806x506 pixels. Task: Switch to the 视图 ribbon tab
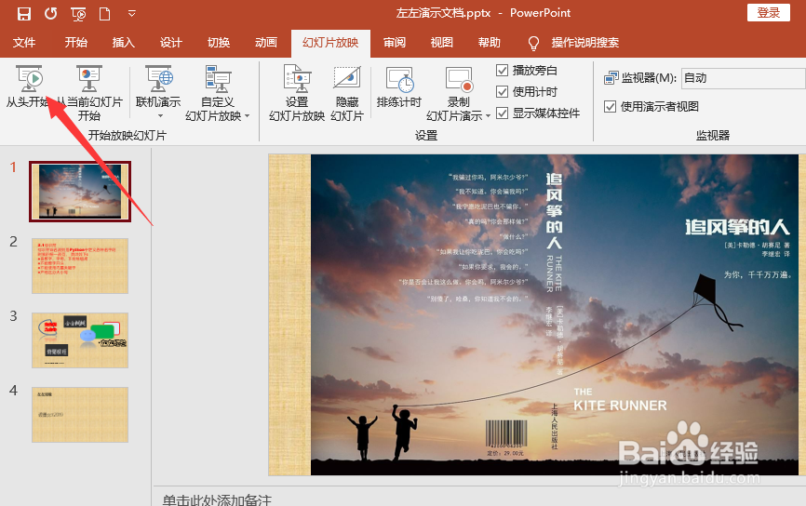point(441,43)
